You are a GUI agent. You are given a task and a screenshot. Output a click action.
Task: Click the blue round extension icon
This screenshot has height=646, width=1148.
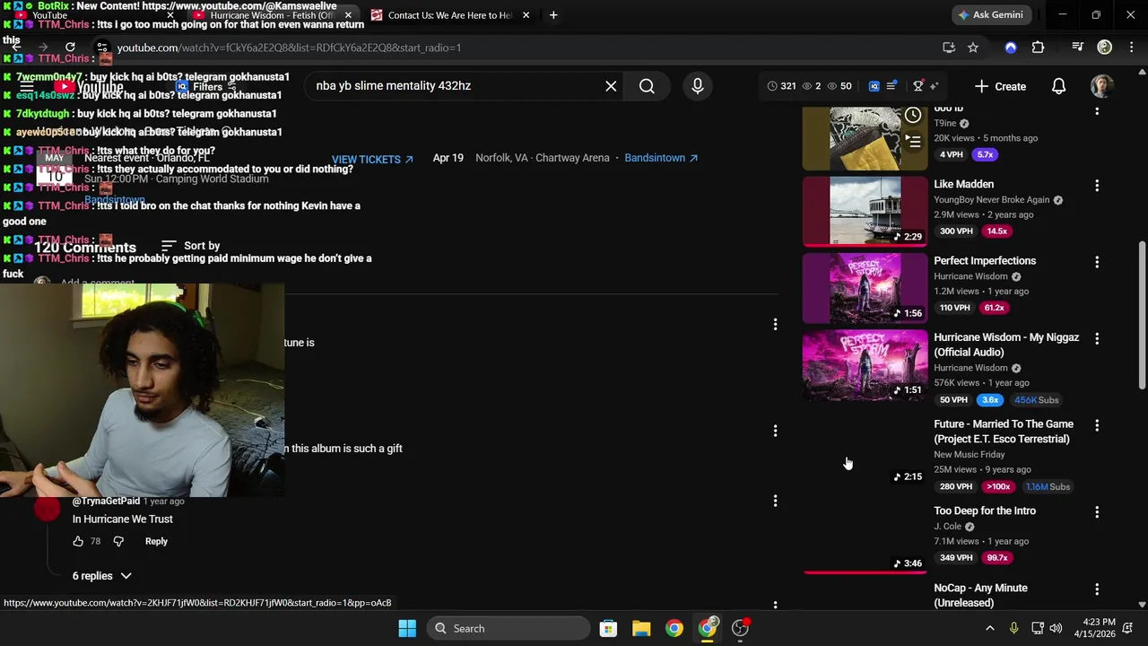[x=1011, y=48]
